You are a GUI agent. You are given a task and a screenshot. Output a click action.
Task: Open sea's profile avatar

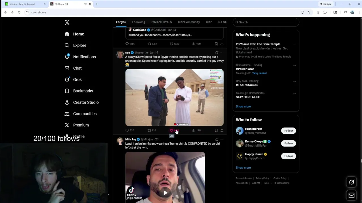pyautogui.click(x=120, y=54)
